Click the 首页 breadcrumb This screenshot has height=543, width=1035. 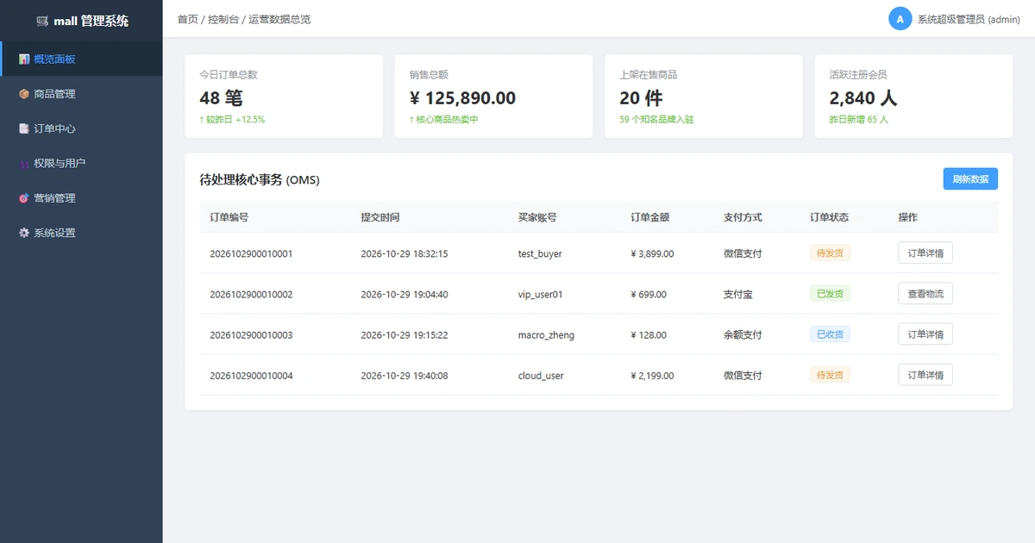(187, 19)
